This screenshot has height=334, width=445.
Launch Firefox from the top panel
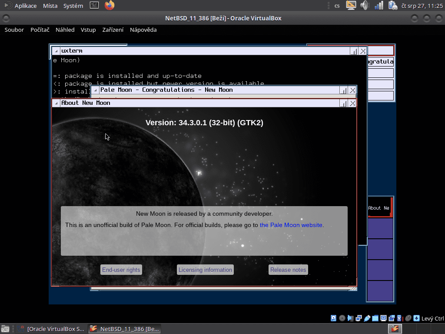pyautogui.click(x=110, y=5)
